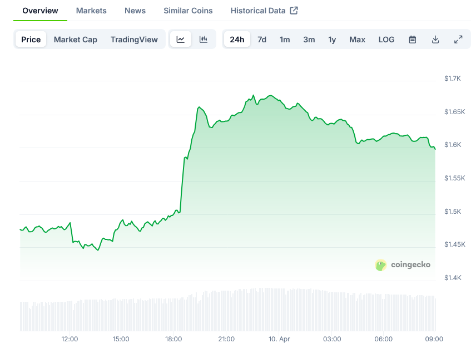
Task: Download chart data icon
Action: [x=435, y=40]
